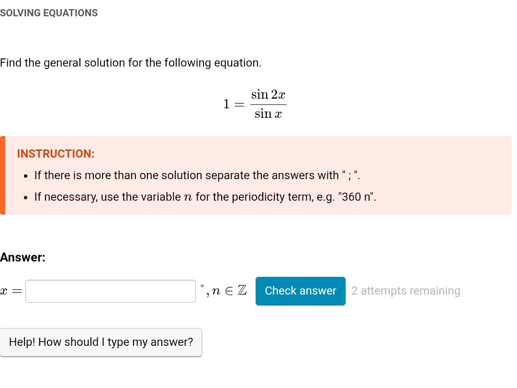The image size is (517, 388).
Task: Click the sin 2x numerator in the equation
Action: point(268,94)
